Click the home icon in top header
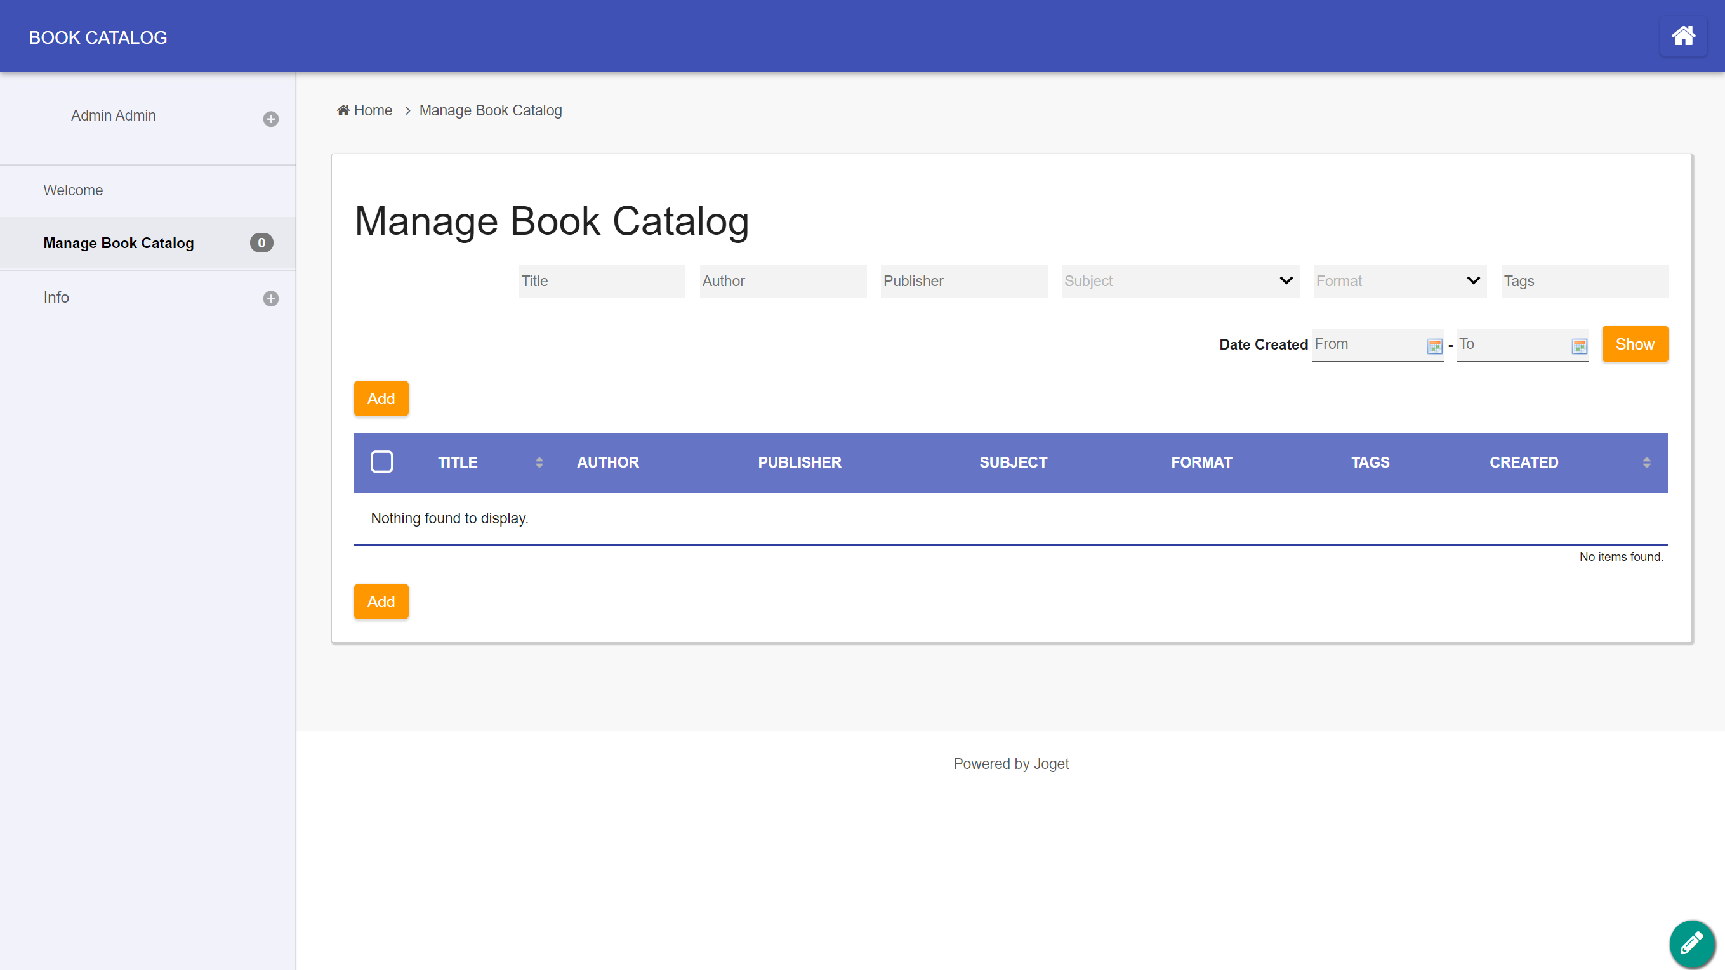This screenshot has height=970, width=1725. coord(1683,36)
